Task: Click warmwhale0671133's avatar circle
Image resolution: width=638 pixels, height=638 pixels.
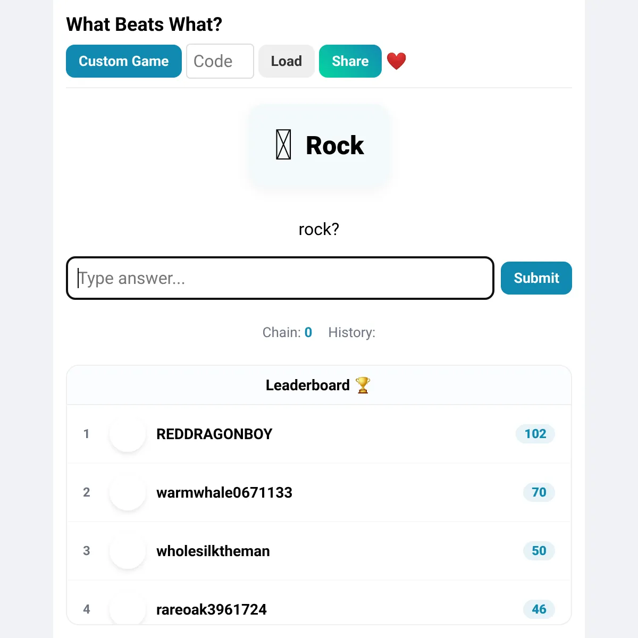Action: pyautogui.click(x=128, y=492)
